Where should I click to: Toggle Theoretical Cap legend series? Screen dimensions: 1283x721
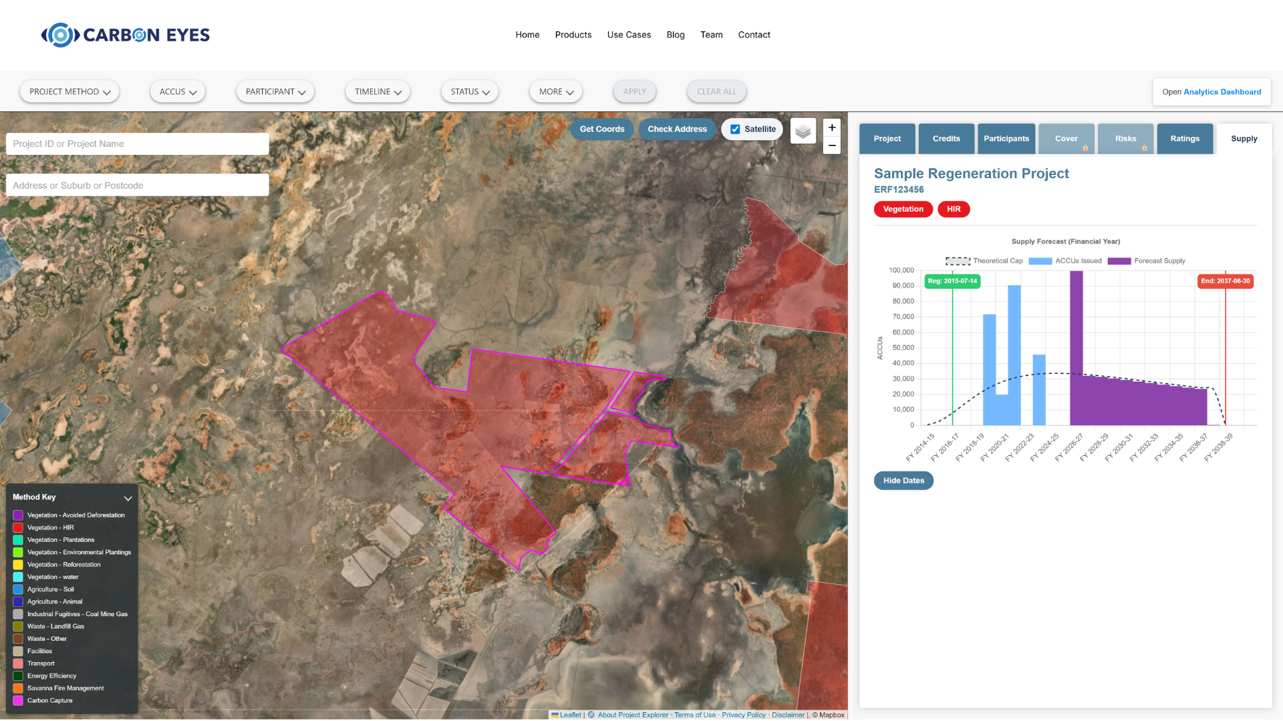[984, 261]
